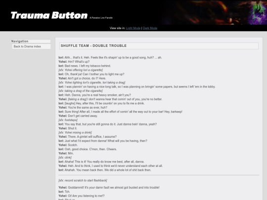
Task: Click the Trauma Button site title
Action: (x=49, y=15)
